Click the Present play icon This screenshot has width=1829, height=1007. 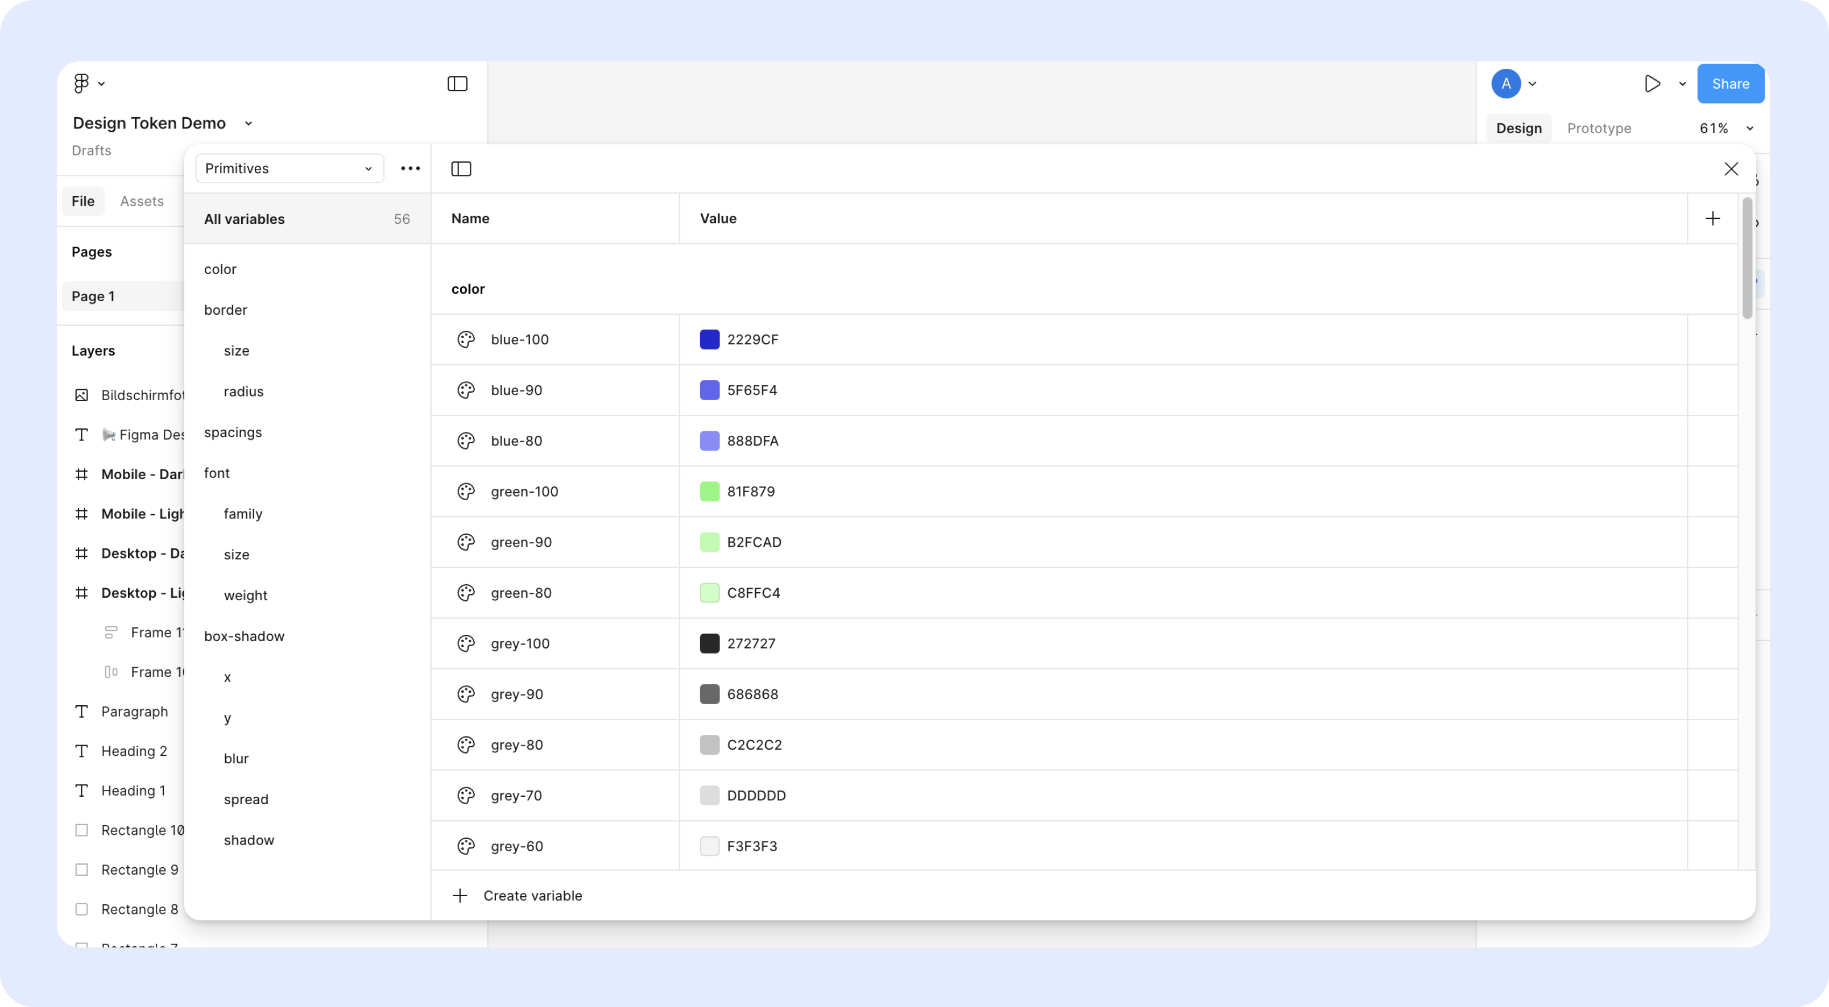pyautogui.click(x=1652, y=84)
